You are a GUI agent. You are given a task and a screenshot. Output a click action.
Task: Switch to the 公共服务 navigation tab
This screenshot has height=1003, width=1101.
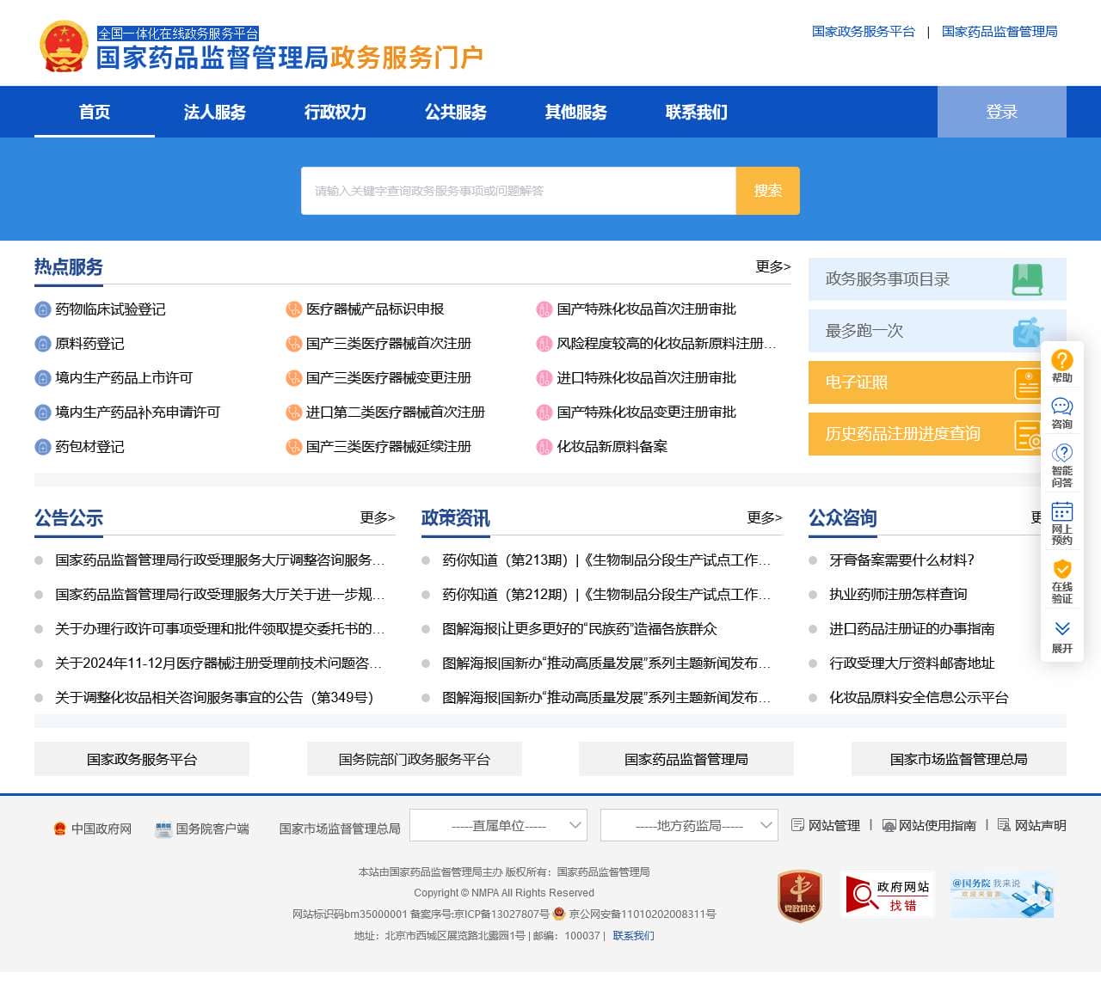[455, 112]
